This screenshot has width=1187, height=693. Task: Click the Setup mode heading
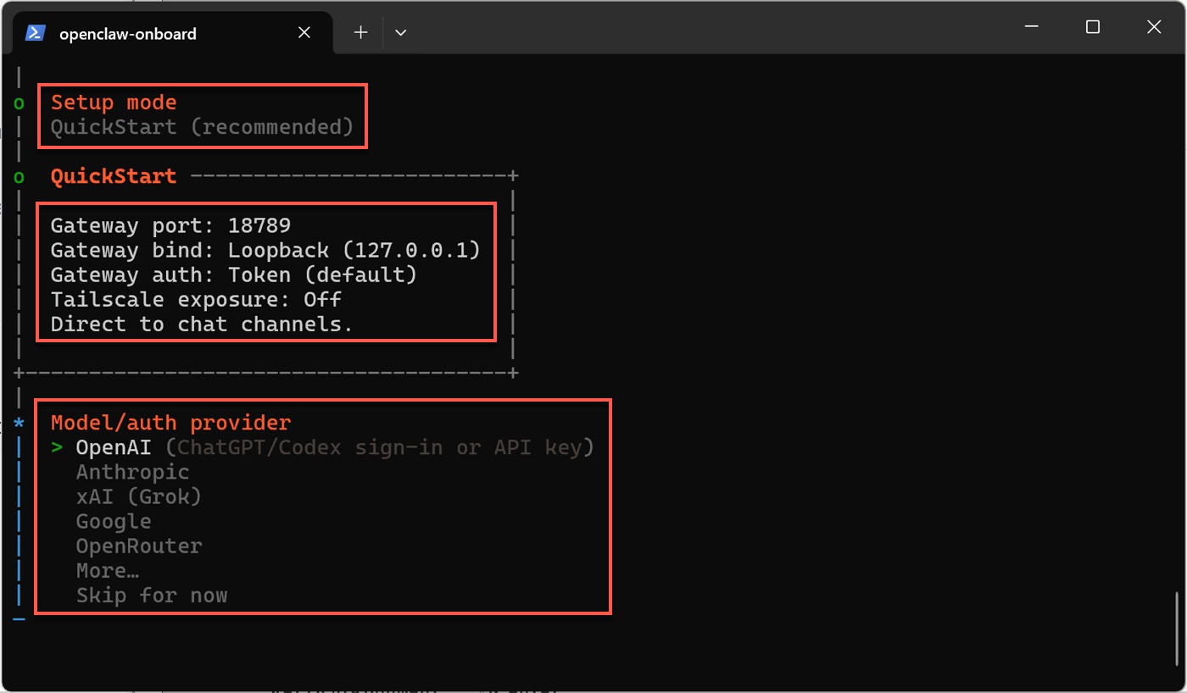[x=114, y=103]
